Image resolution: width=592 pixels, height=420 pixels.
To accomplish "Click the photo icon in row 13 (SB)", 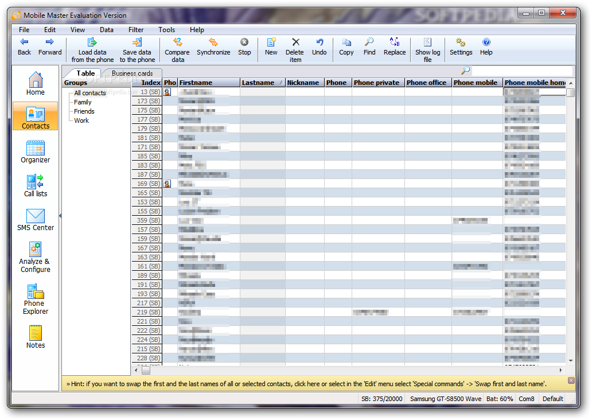I will pyautogui.click(x=167, y=92).
